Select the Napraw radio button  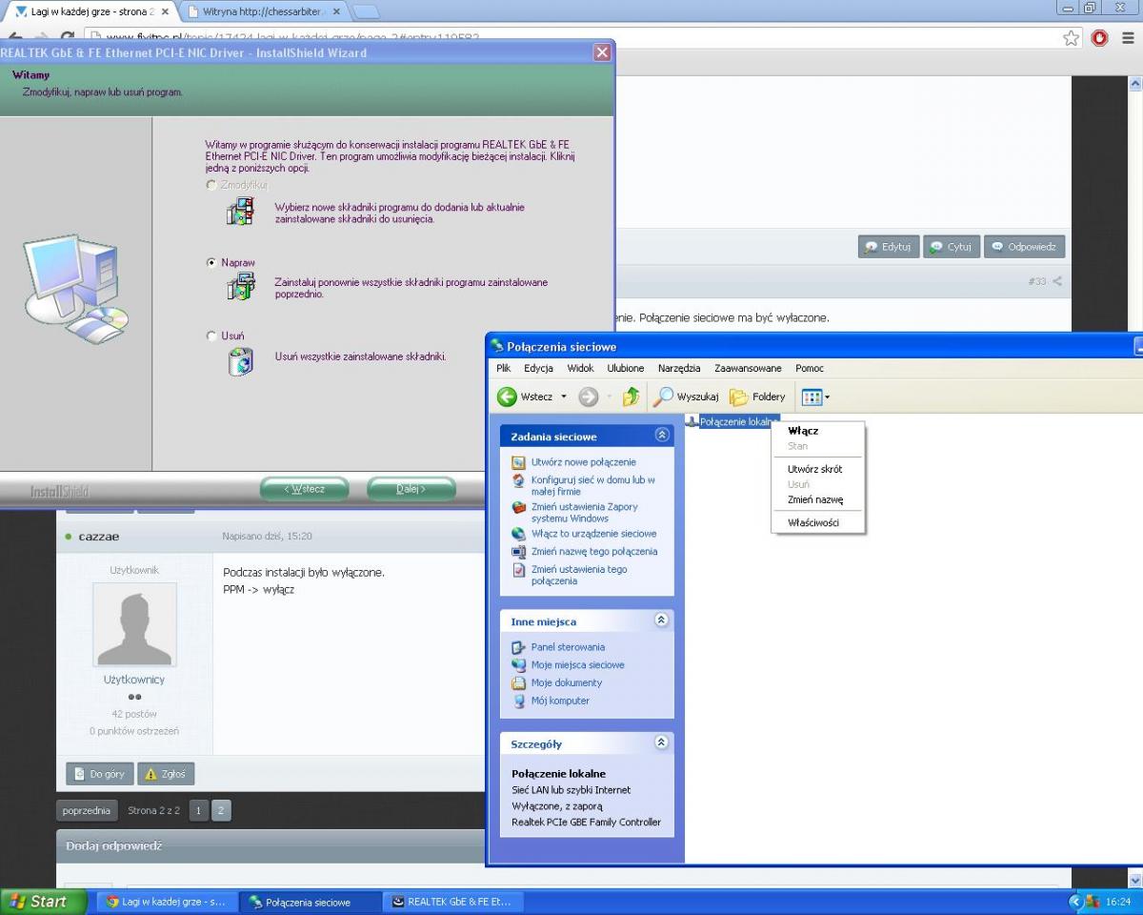pyautogui.click(x=211, y=263)
